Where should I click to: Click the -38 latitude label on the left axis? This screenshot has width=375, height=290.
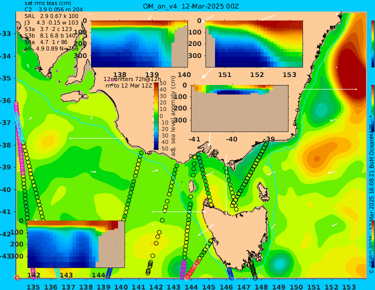[x=5, y=145]
